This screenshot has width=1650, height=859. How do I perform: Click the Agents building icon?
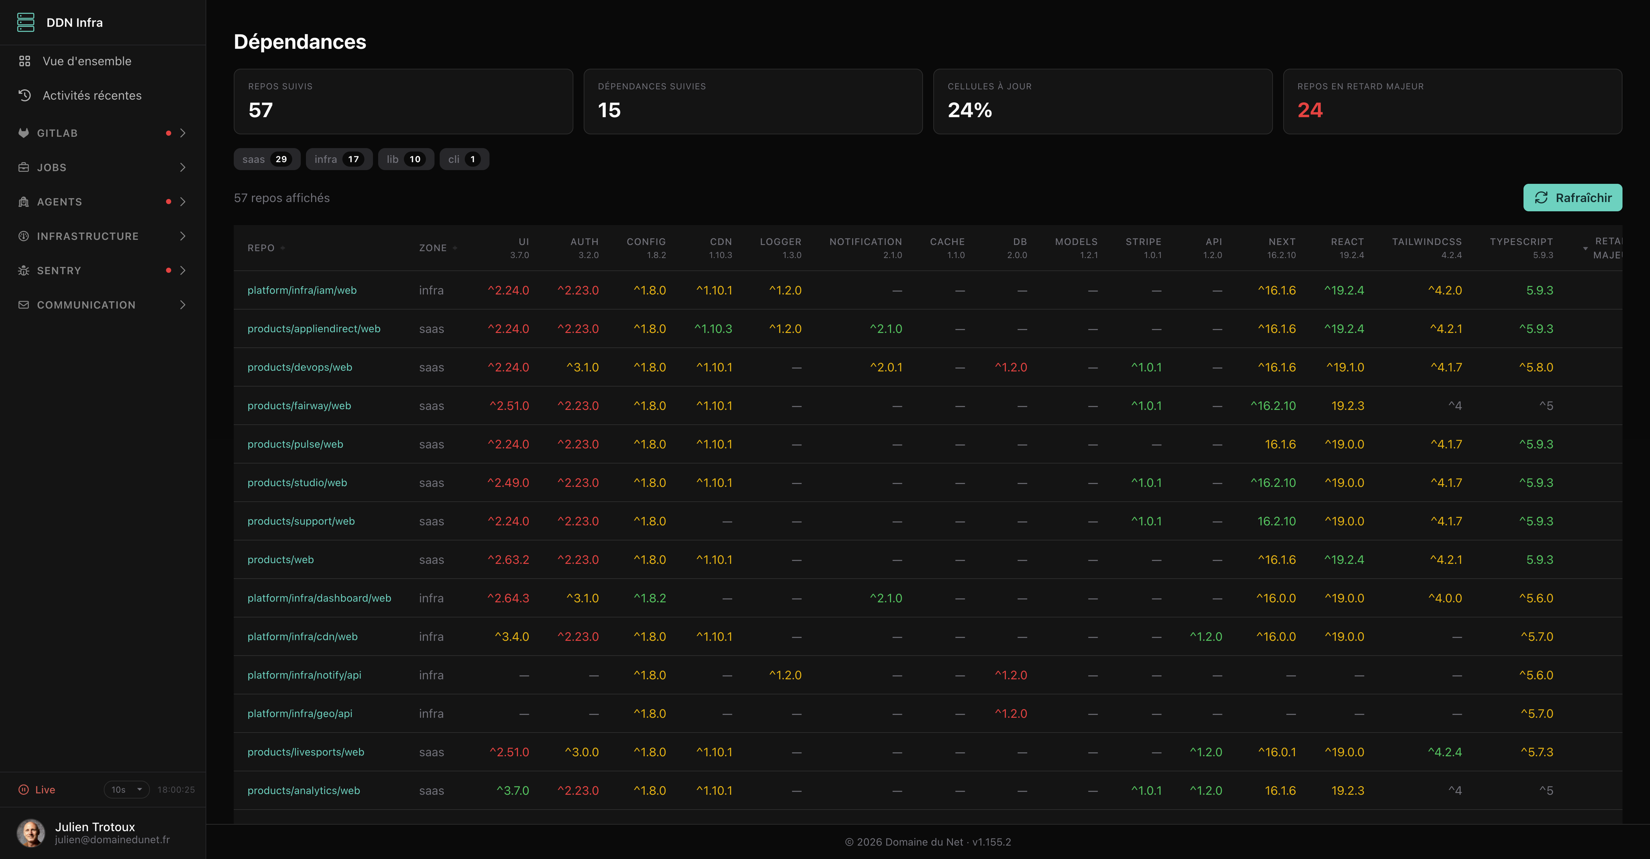[x=24, y=202]
